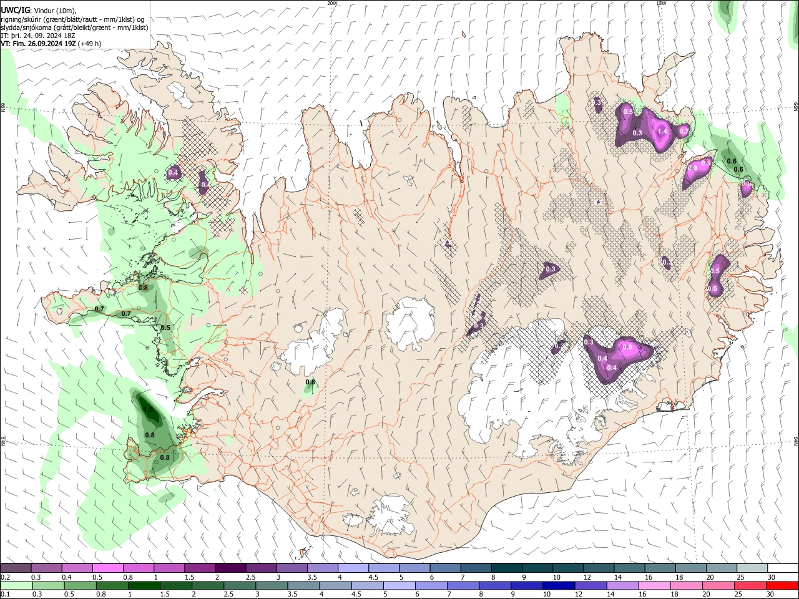
Task: Click the "1.4" snowfall value on the map
Action: click(x=663, y=131)
